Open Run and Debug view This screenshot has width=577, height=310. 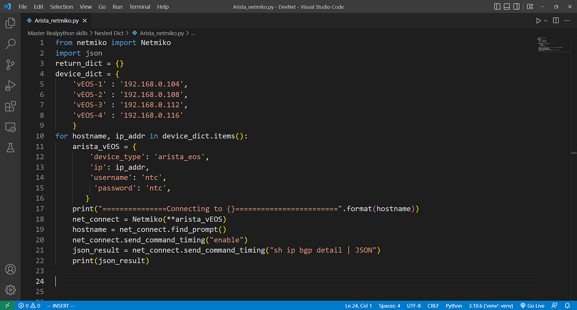10,85
